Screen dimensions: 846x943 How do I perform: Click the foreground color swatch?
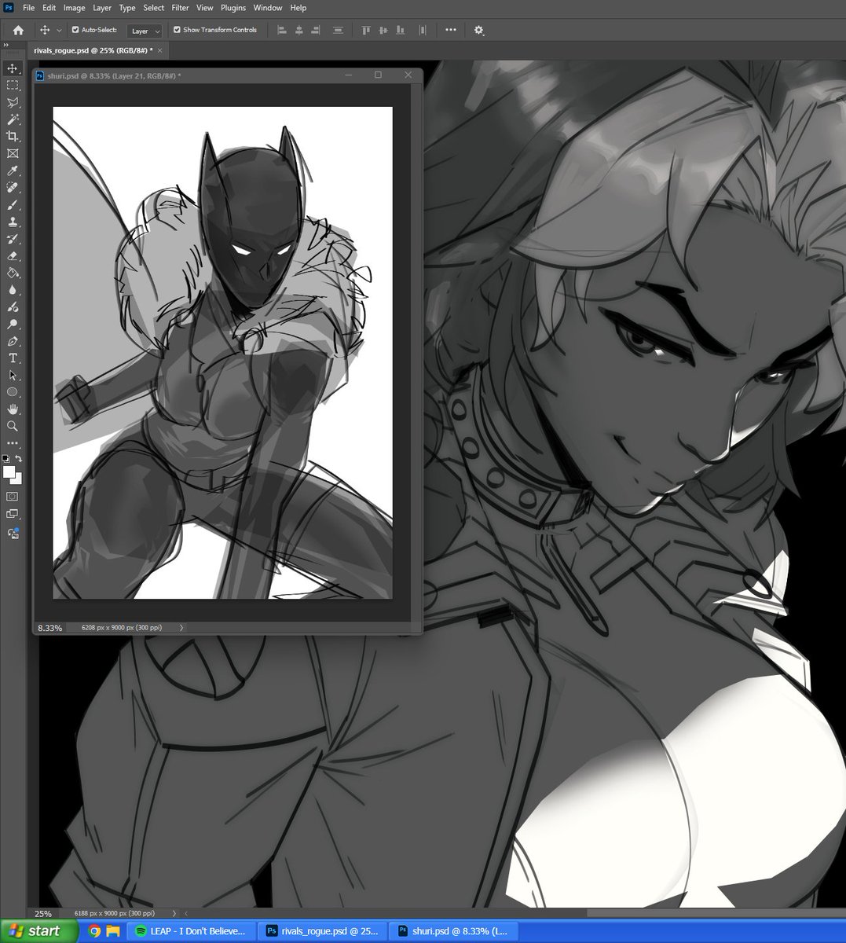[x=9, y=472]
